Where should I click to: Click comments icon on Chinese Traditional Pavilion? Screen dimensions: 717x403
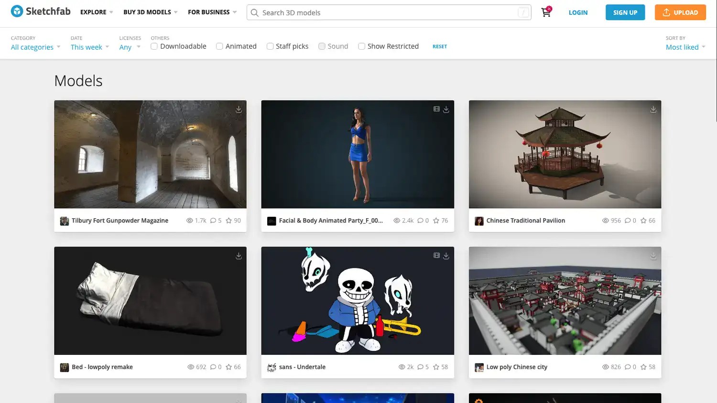point(628,221)
